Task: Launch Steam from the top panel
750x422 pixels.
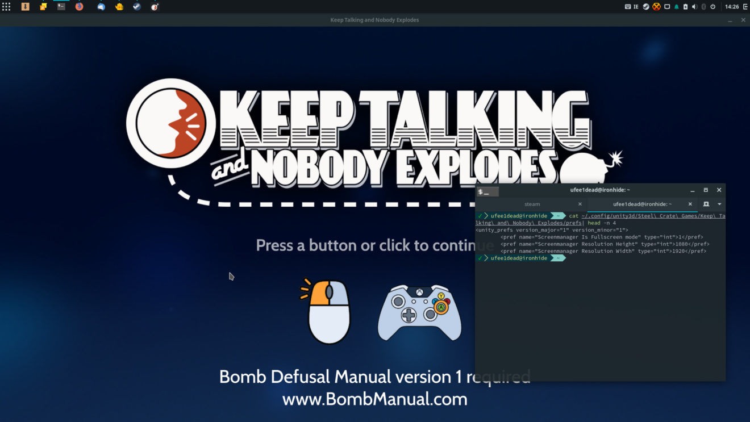Action: [136, 6]
